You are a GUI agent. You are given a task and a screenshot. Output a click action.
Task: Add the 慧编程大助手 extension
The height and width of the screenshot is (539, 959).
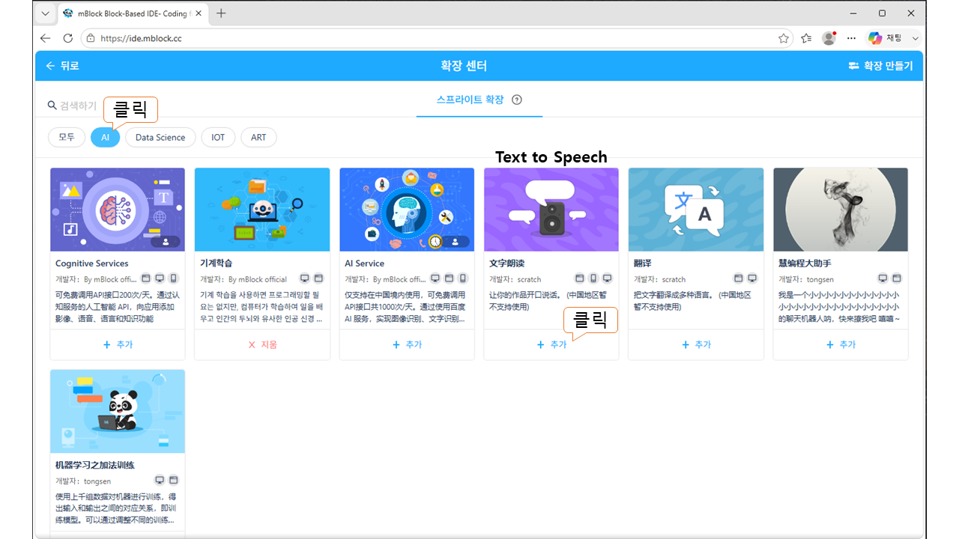pos(841,344)
